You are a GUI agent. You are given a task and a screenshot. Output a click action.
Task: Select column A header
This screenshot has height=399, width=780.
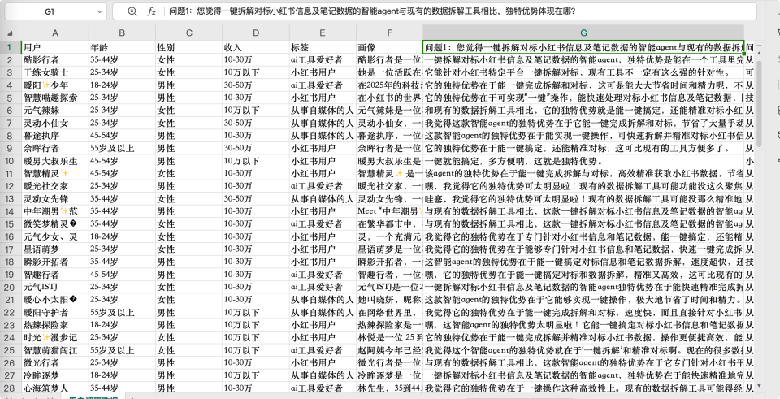55,33
